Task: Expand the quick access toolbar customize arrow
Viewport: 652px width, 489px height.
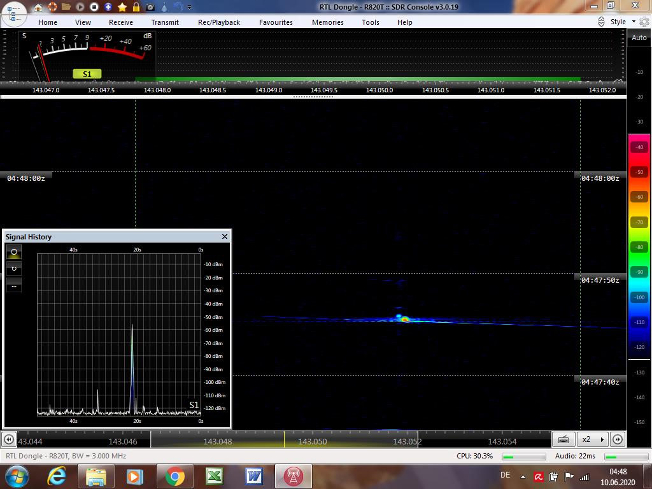Action: [190, 8]
